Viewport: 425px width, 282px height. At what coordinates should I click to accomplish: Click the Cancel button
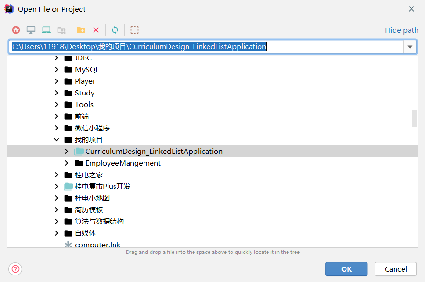point(396,269)
